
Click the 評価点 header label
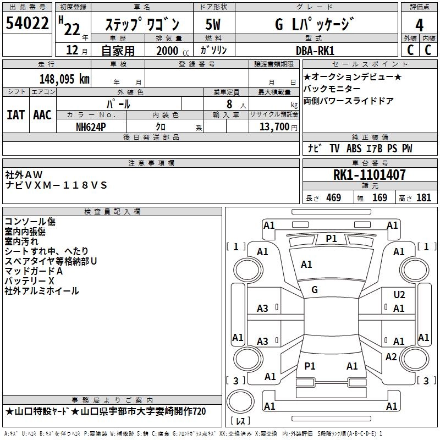point(419,7)
